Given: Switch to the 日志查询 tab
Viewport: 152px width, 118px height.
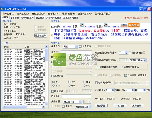Looking at the screenshot, I should (x=40, y=18).
